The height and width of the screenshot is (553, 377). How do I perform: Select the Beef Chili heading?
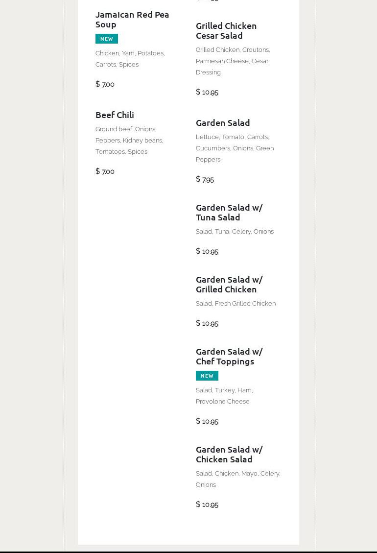tap(115, 115)
